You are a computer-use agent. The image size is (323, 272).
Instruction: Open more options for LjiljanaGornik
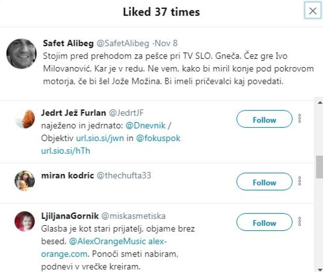300,221
